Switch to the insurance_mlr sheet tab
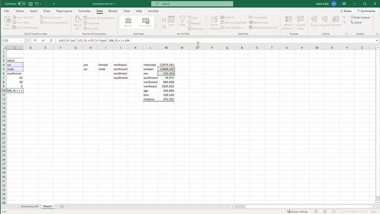 (30, 206)
